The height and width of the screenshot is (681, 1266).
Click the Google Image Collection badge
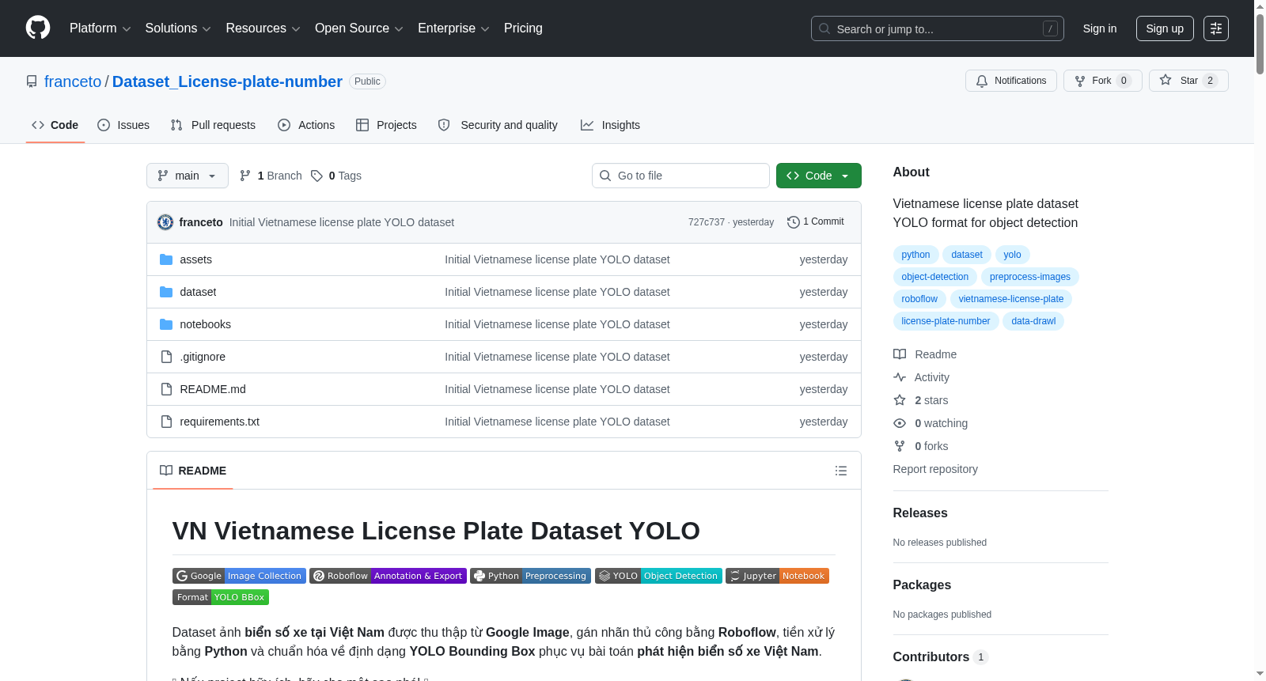239,576
